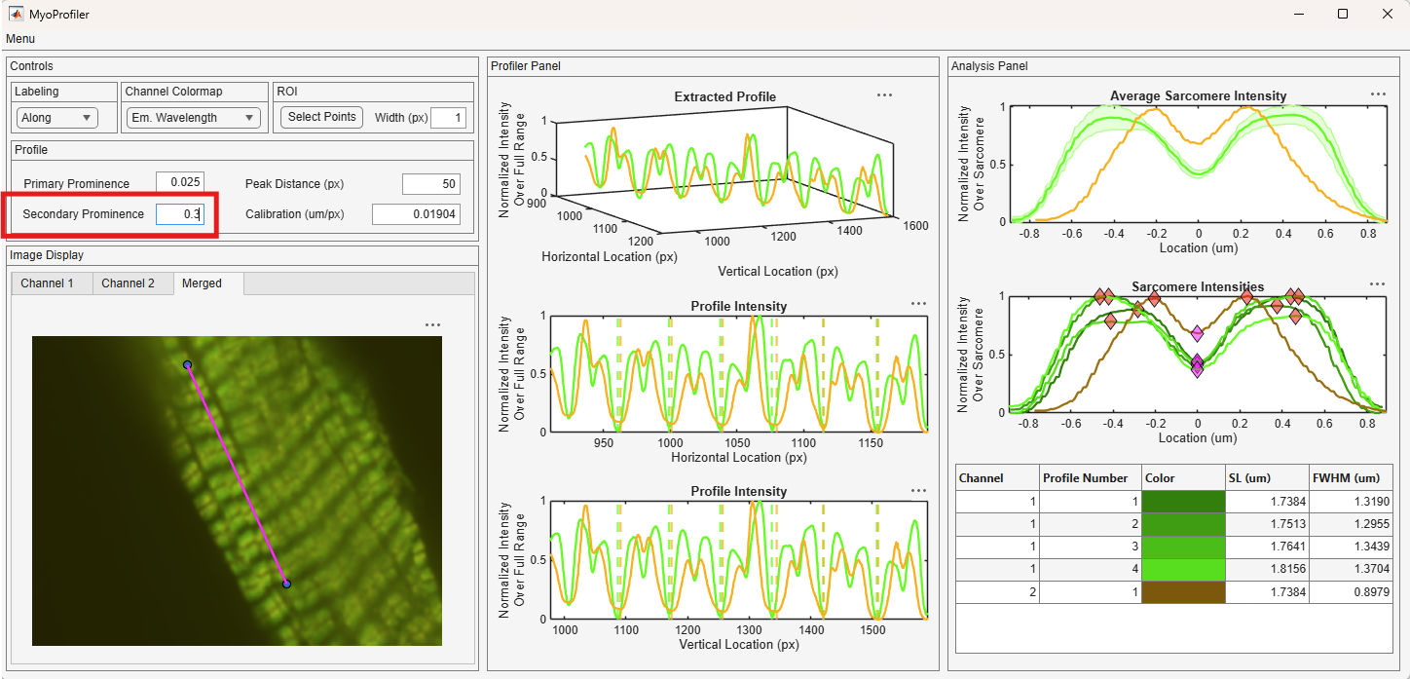Click the MyoProfiler MATLAB app icon
This screenshot has height=679, width=1410.
tap(17, 14)
